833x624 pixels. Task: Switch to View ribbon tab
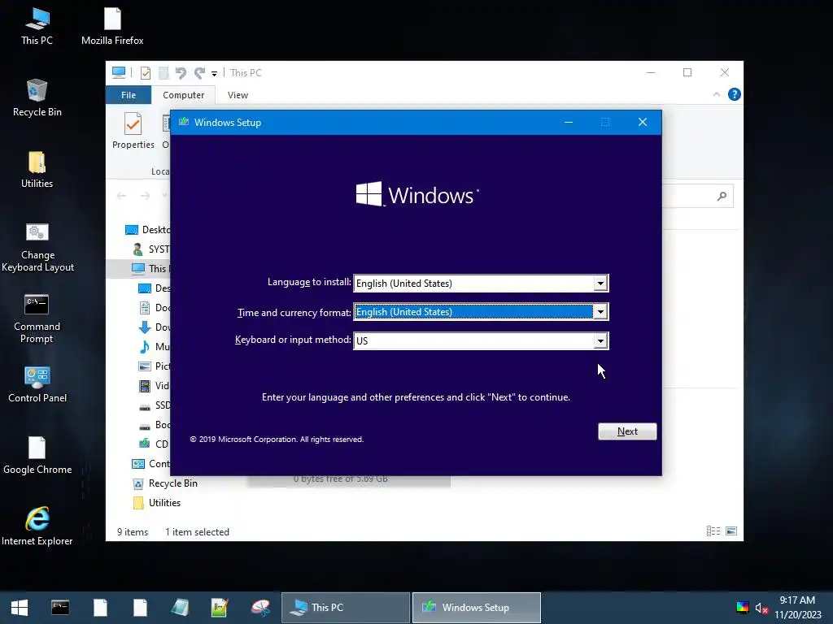tap(238, 95)
